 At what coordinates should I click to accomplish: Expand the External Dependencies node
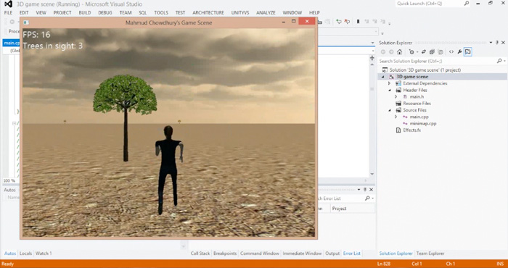tap(390, 83)
